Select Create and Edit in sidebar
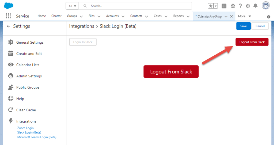Image resolution: width=274 pixels, height=145 pixels. click(29, 54)
